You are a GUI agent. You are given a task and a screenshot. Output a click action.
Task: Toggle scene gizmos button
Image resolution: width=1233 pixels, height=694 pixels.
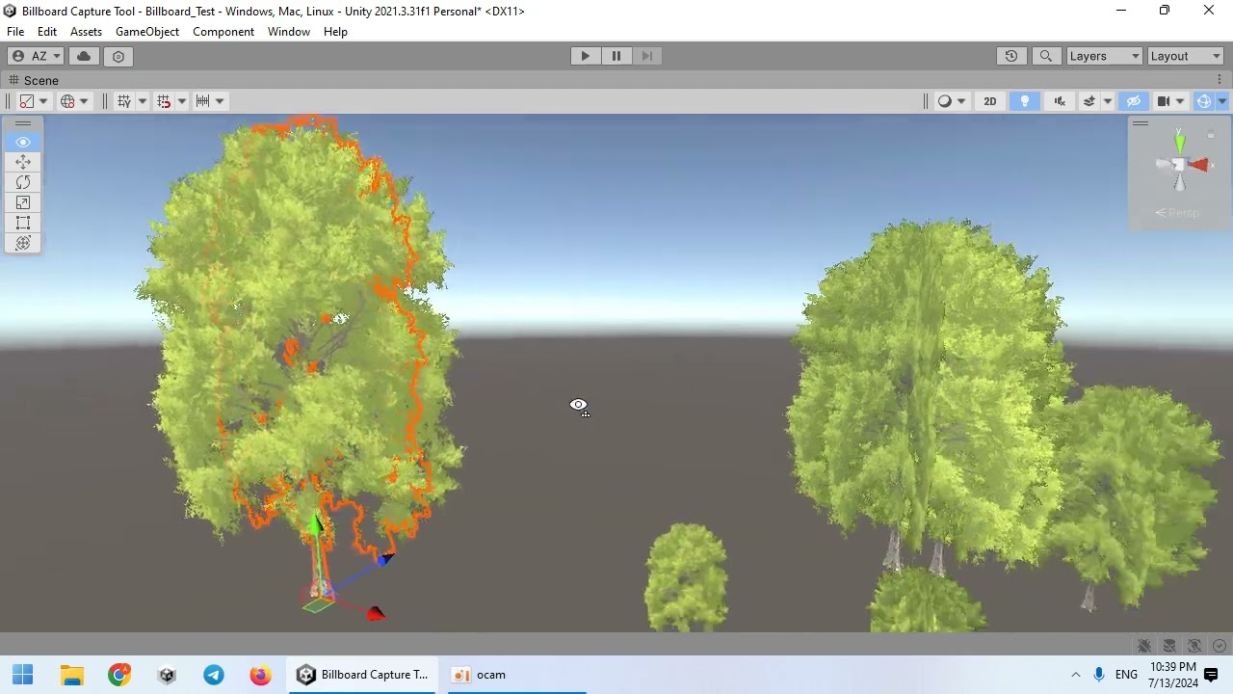pos(1204,100)
